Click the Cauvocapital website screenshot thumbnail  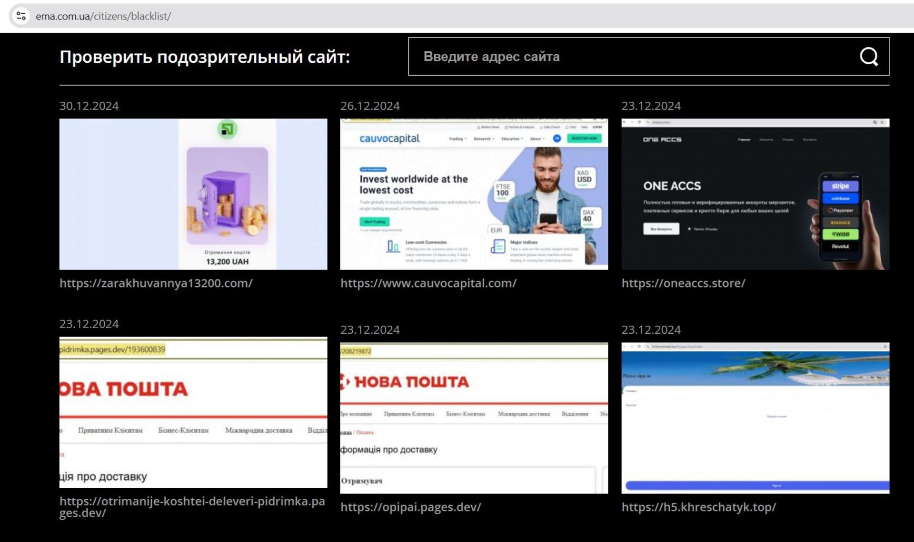[474, 194]
